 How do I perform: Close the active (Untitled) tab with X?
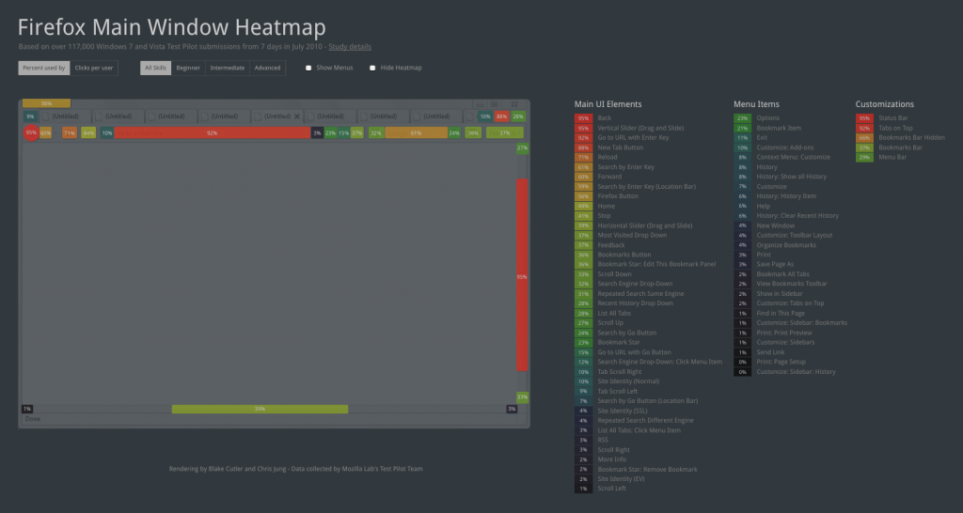296,116
